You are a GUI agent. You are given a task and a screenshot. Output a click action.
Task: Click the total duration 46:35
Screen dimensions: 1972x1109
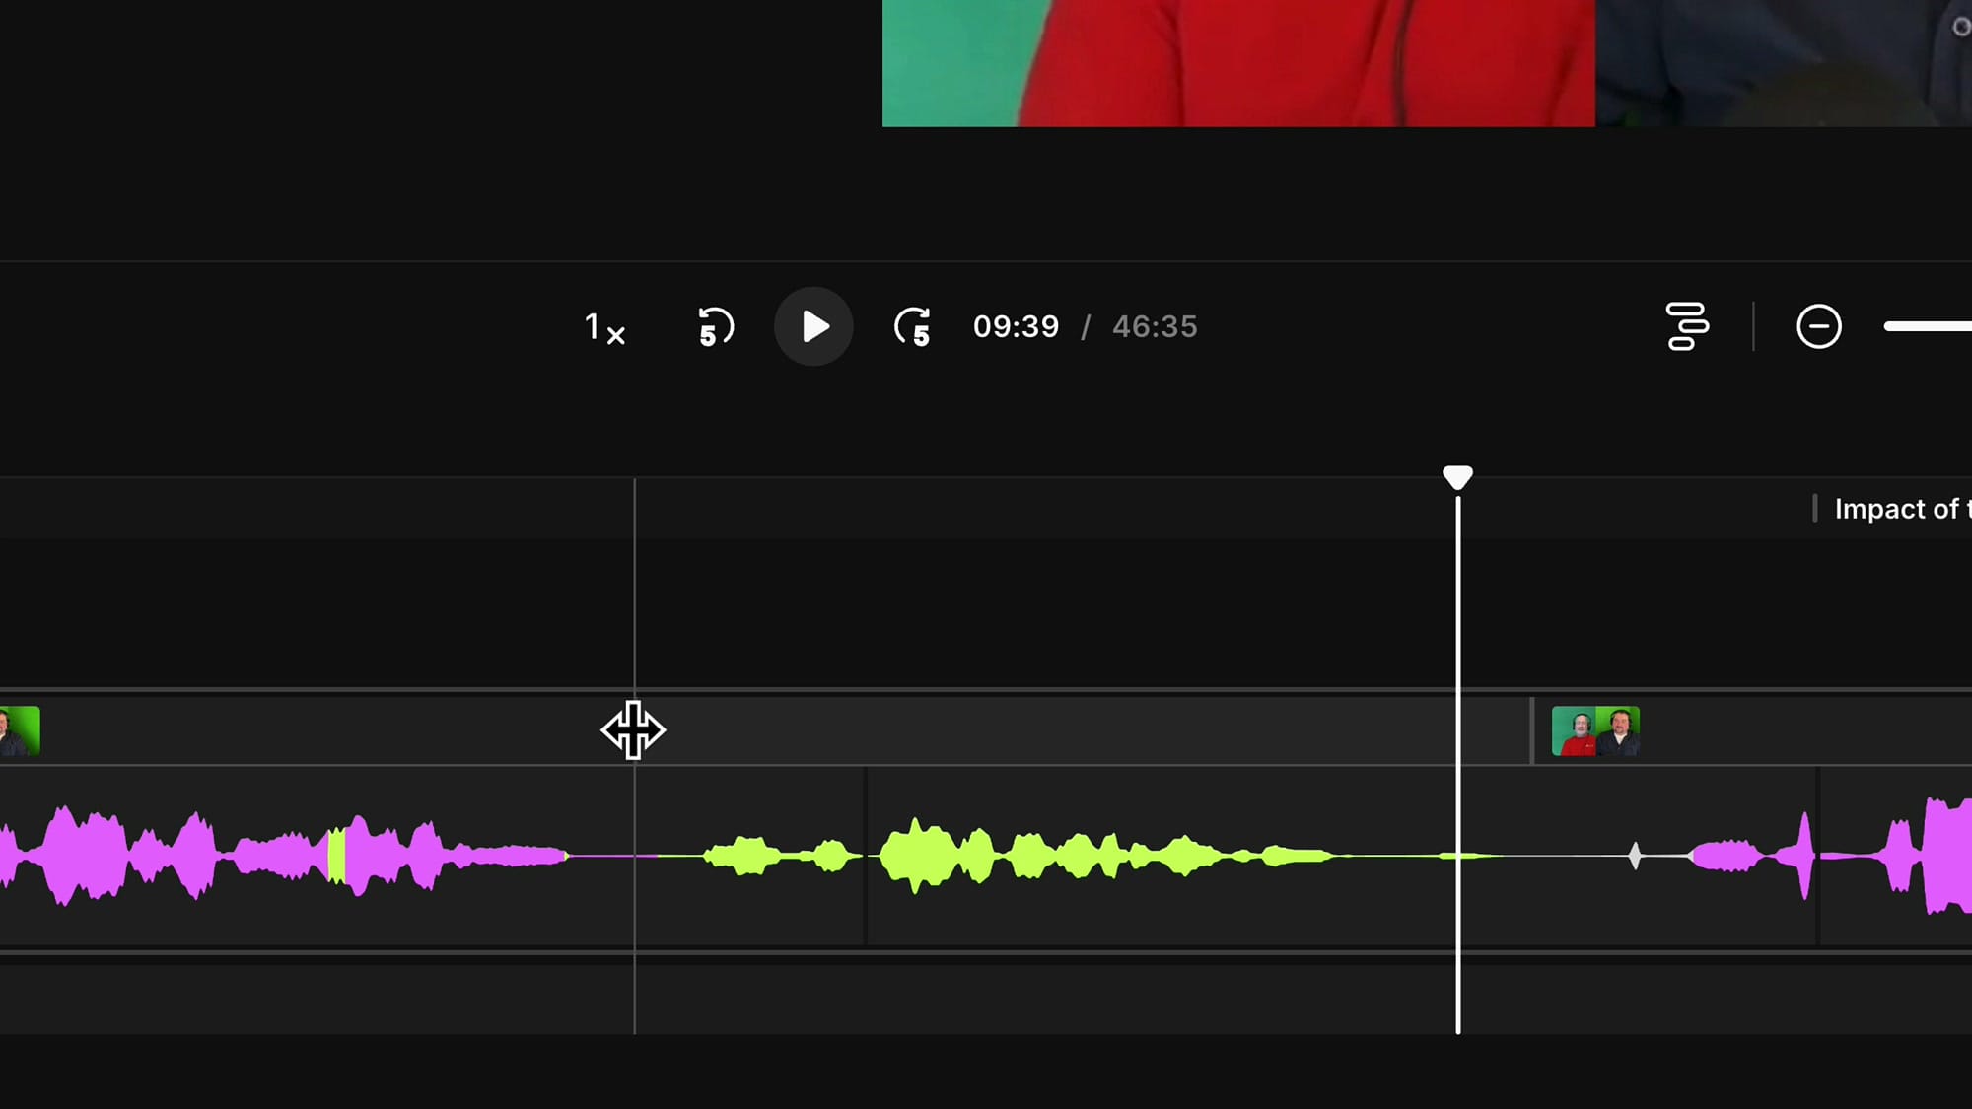tap(1154, 326)
